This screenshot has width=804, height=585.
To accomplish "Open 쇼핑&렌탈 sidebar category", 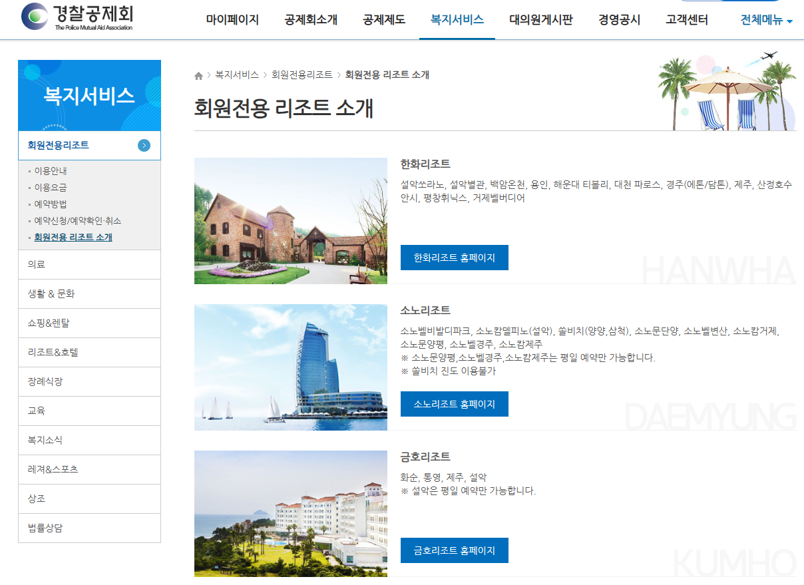I will 89,323.
